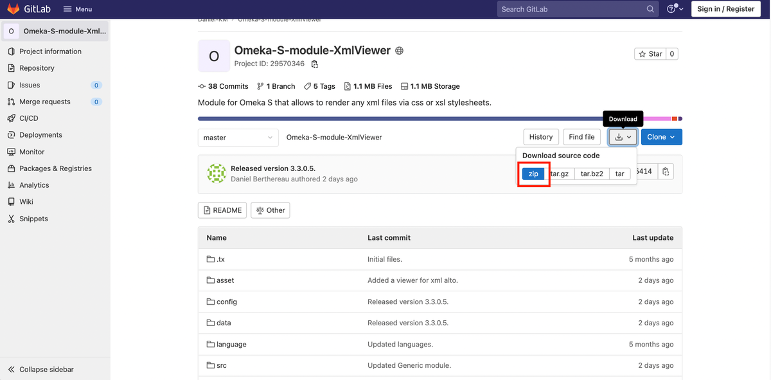Star the Omeka-S-module-XmlViewer project
The height and width of the screenshot is (380, 771).
[650, 54]
